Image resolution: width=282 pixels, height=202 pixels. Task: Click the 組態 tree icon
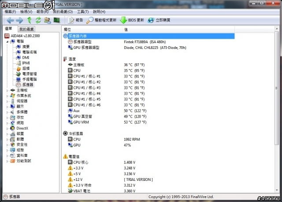coord(13,150)
